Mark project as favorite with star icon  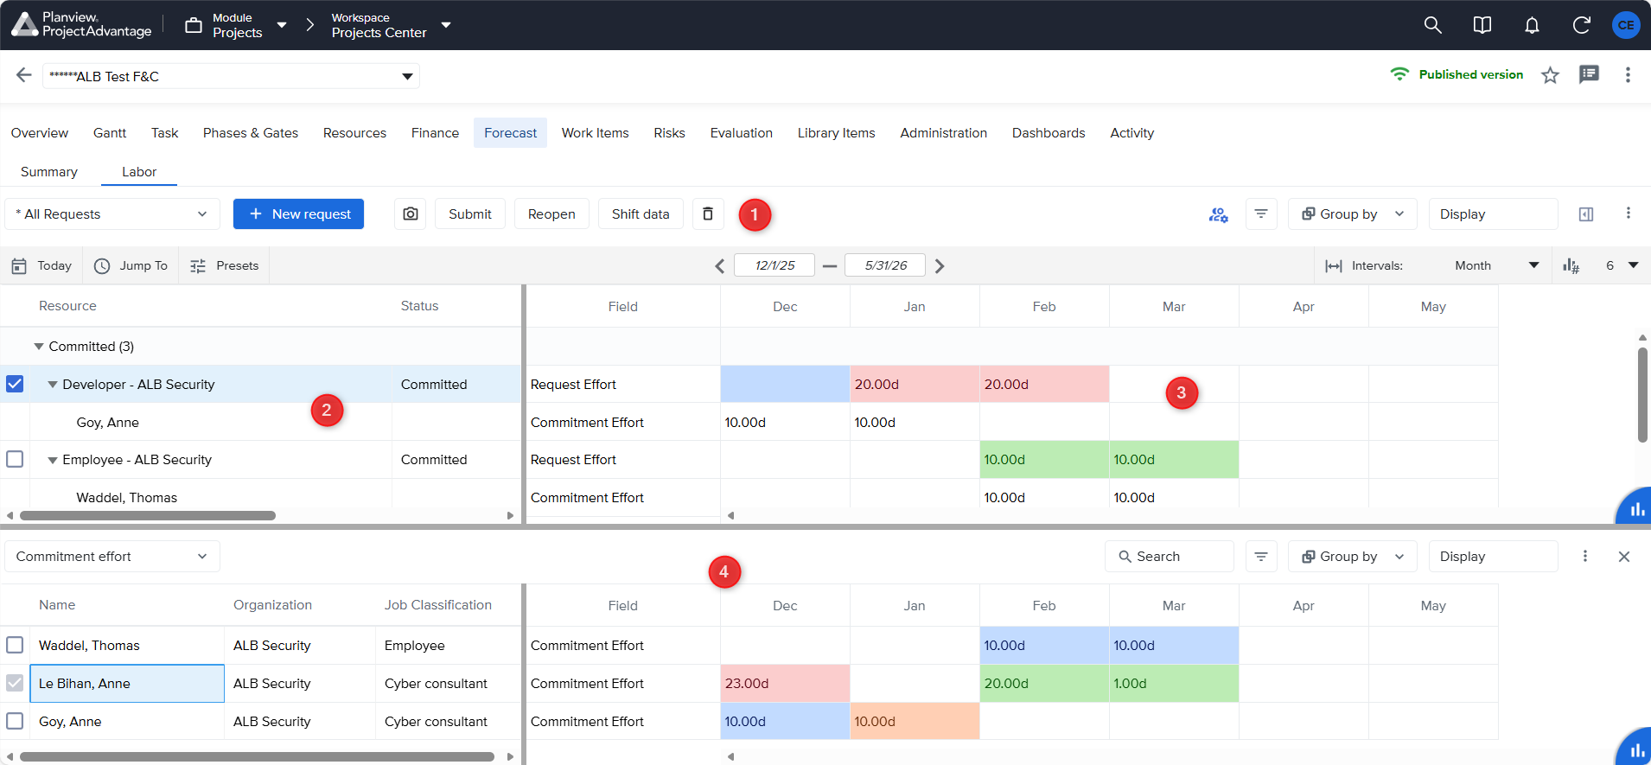(1550, 75)
